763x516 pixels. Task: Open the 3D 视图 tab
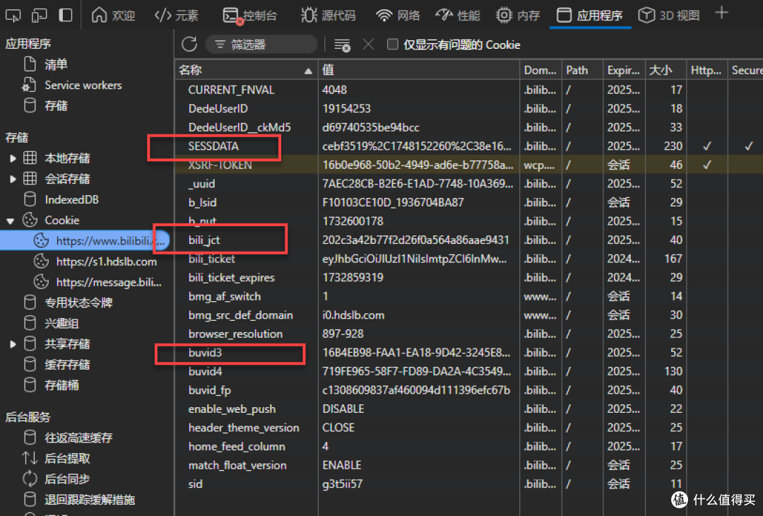670,16
